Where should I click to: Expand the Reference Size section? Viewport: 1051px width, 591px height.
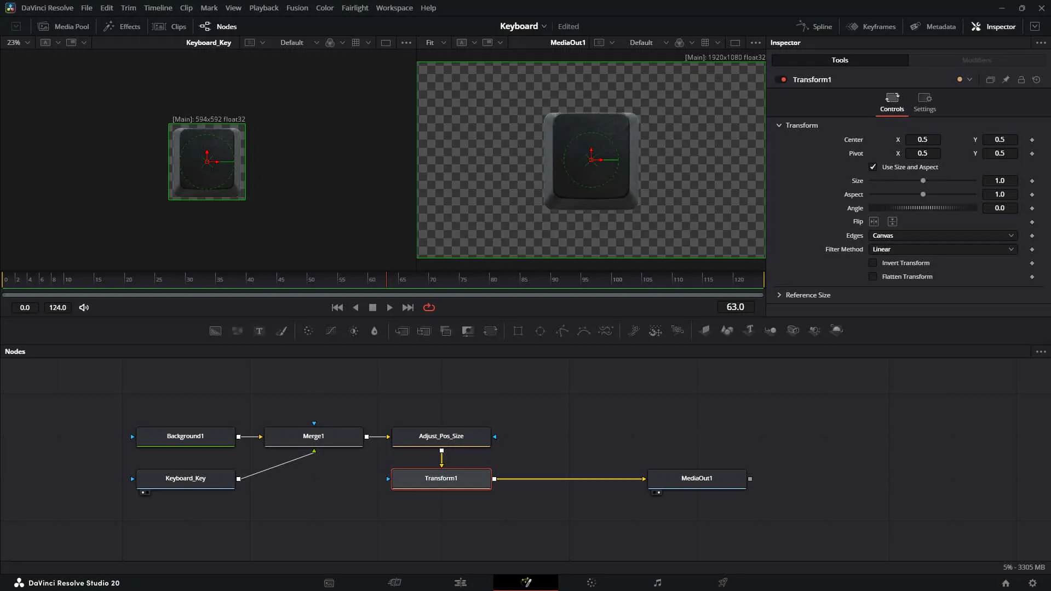point(779,295)
